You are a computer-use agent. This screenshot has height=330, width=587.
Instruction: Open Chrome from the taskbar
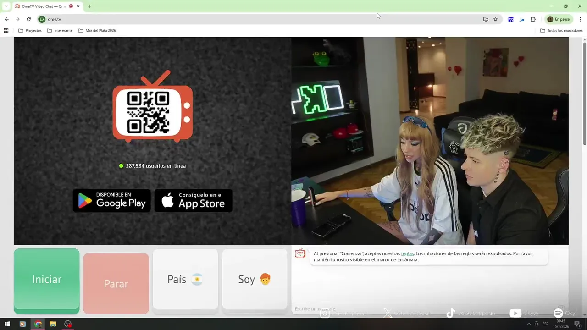38,324
